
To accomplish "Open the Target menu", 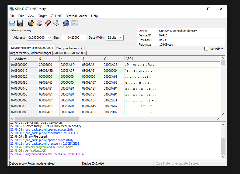I will (42, 16).
